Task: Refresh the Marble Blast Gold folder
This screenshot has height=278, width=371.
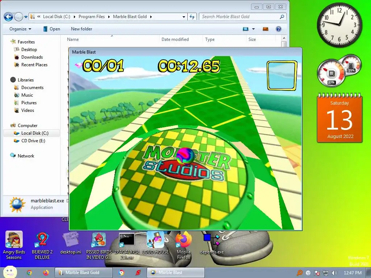Action: pyautogui.click(x=192, y=17)
